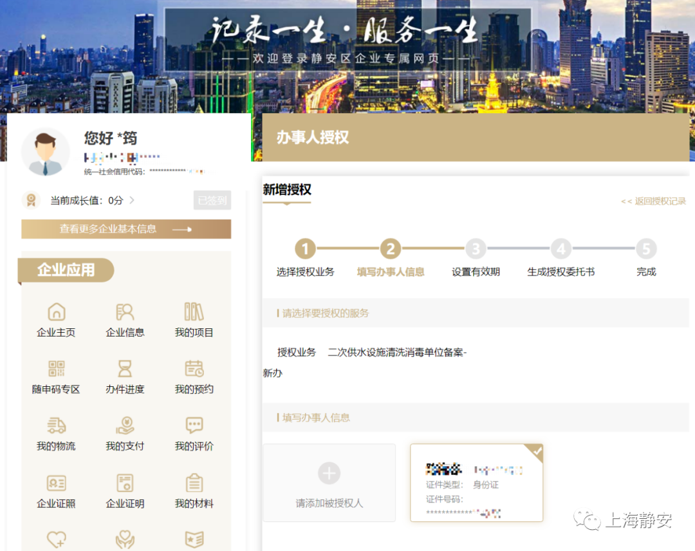695x551 pixels.
Task: Select the 企业信息 icon
Action: [x=124, y=319]
